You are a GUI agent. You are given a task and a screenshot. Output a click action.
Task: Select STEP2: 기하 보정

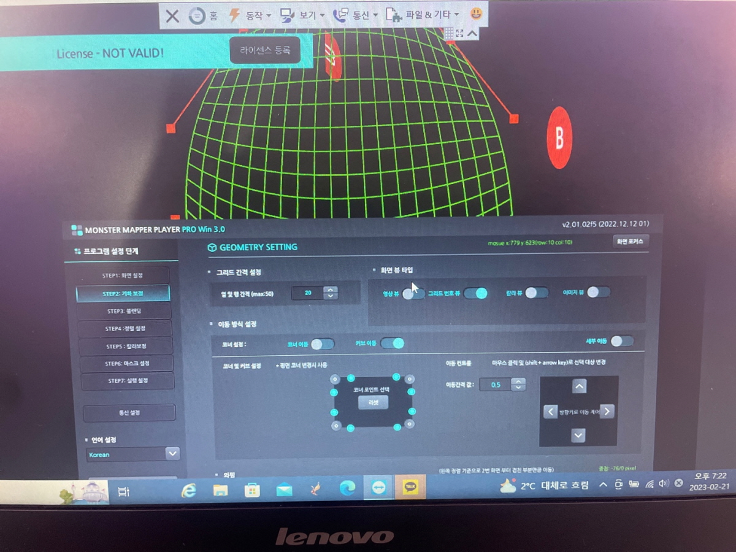tap(123, 294)
